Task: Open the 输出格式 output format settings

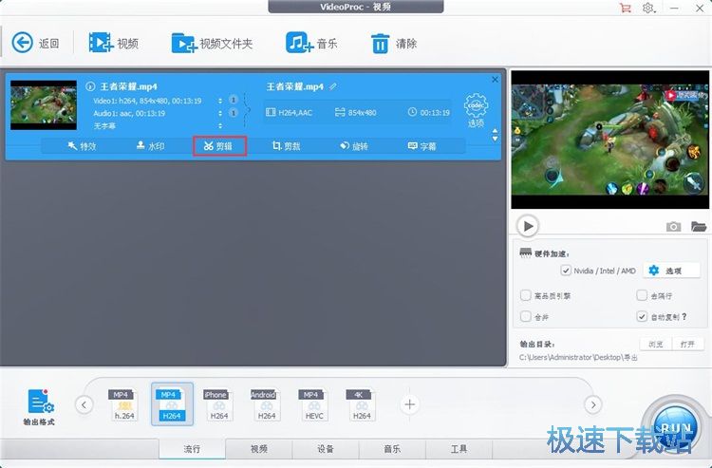Action: coord(40,406)
